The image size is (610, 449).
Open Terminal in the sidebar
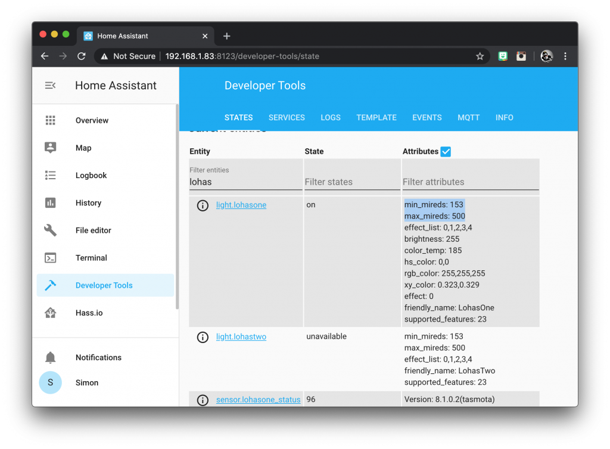point(105,258)
